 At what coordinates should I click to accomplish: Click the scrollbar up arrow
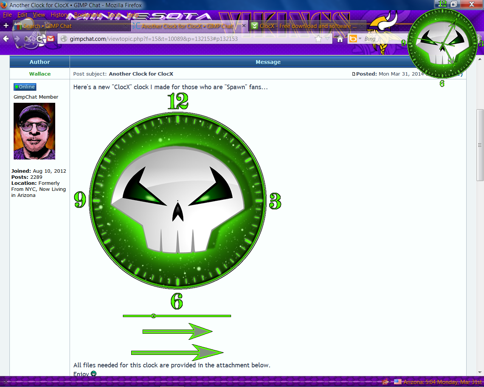point(480,59)
